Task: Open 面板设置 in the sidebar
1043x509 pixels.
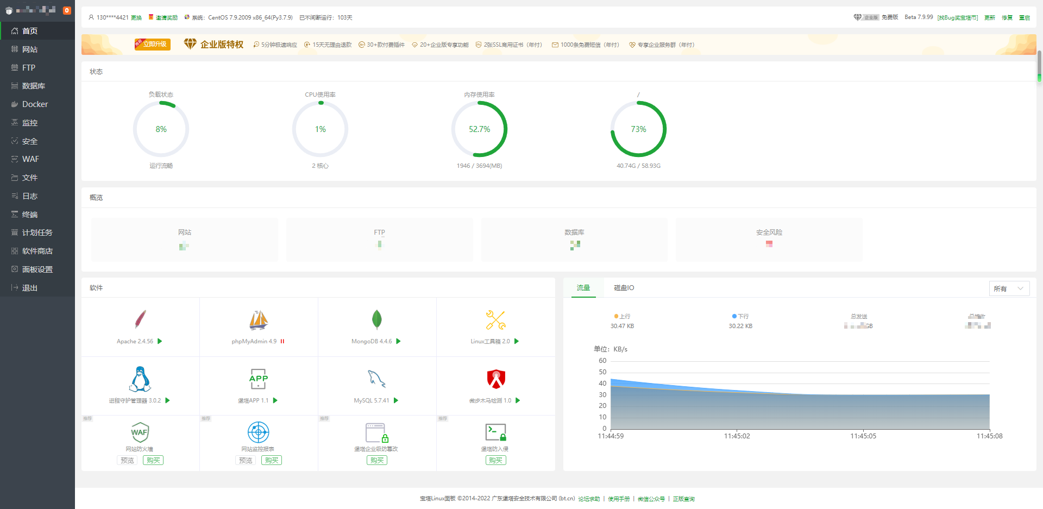Action: (x=37, y=269)
